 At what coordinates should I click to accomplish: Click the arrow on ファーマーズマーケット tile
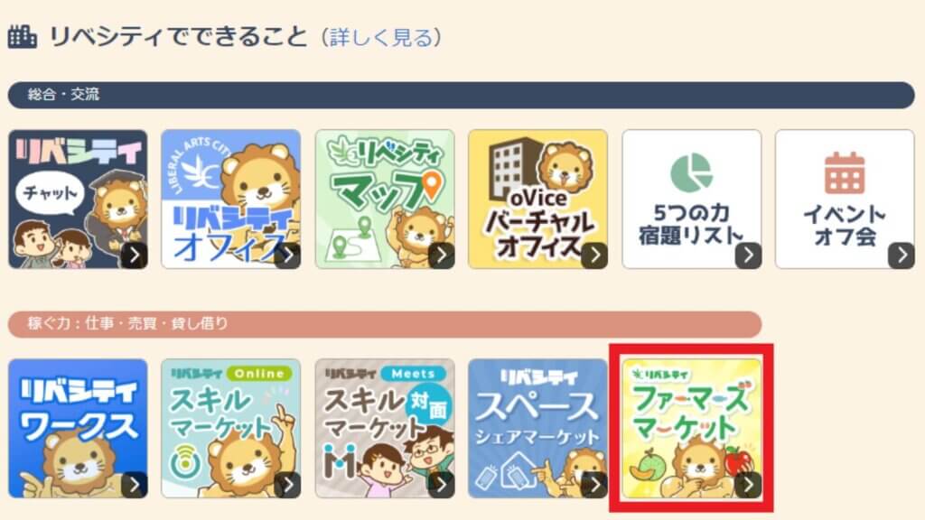(748, 485)
